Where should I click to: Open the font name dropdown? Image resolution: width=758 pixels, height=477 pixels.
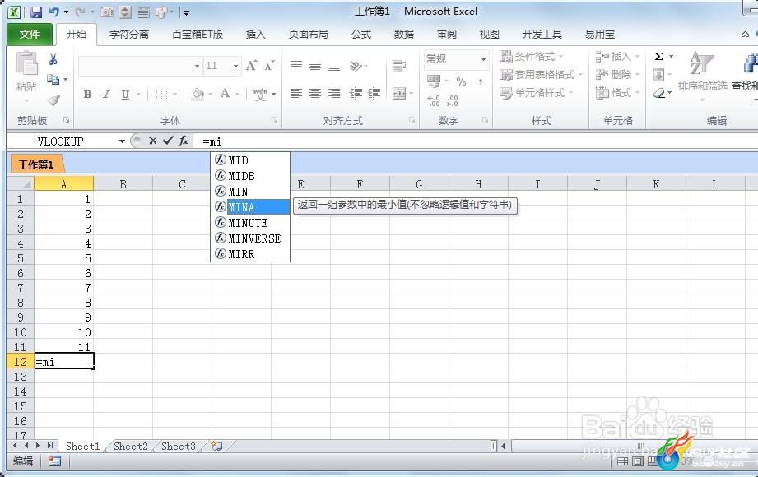198,66
